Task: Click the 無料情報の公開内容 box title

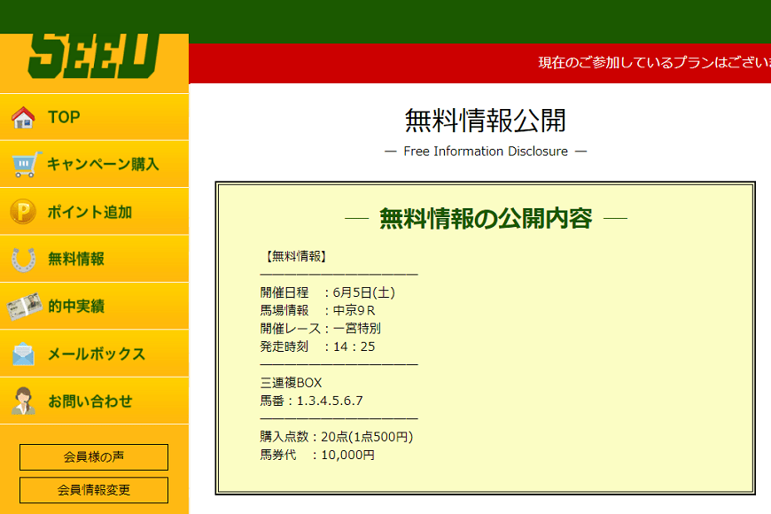Action: [485, 218]
